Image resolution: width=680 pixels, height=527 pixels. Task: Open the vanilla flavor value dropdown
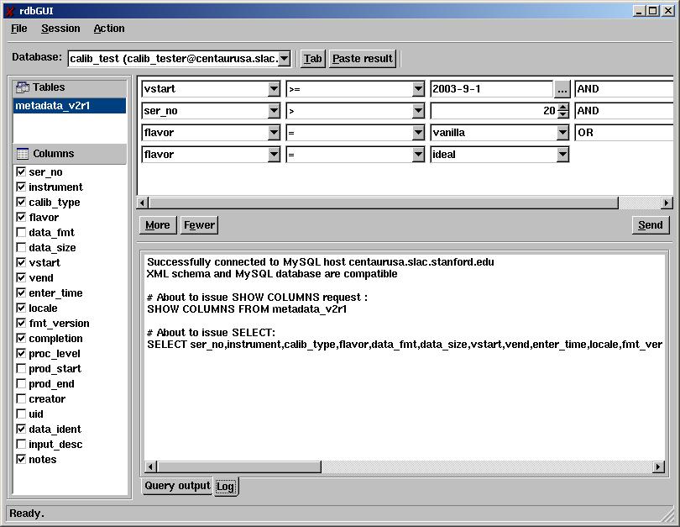coord(562,133)
